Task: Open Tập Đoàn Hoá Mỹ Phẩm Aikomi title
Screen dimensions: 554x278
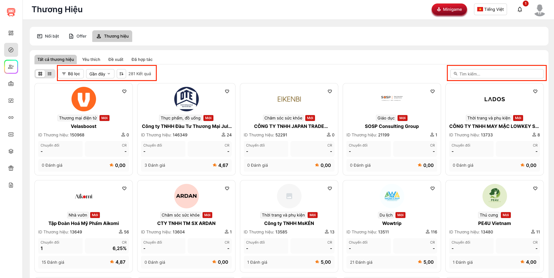Action: pyautogui.click(x=84, y=223)
